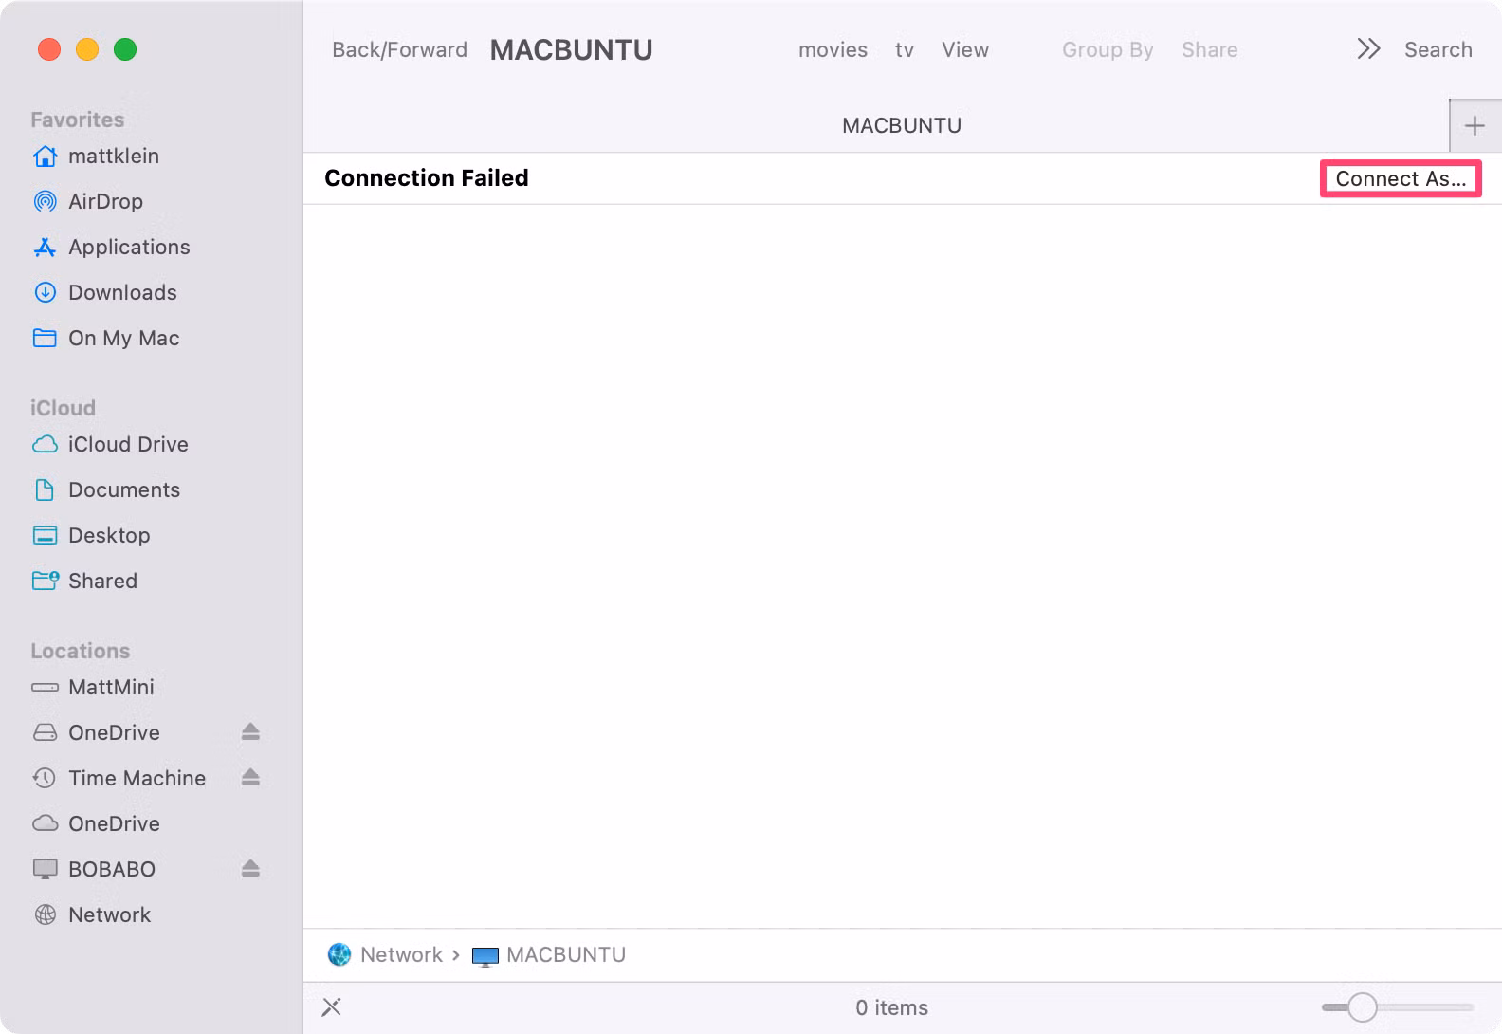Open iCloud Drive in the sidebar

pyautogui.click(x=127, y=444)
